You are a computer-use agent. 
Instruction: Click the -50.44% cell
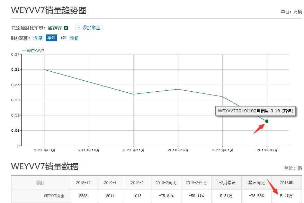pos(196,196)
